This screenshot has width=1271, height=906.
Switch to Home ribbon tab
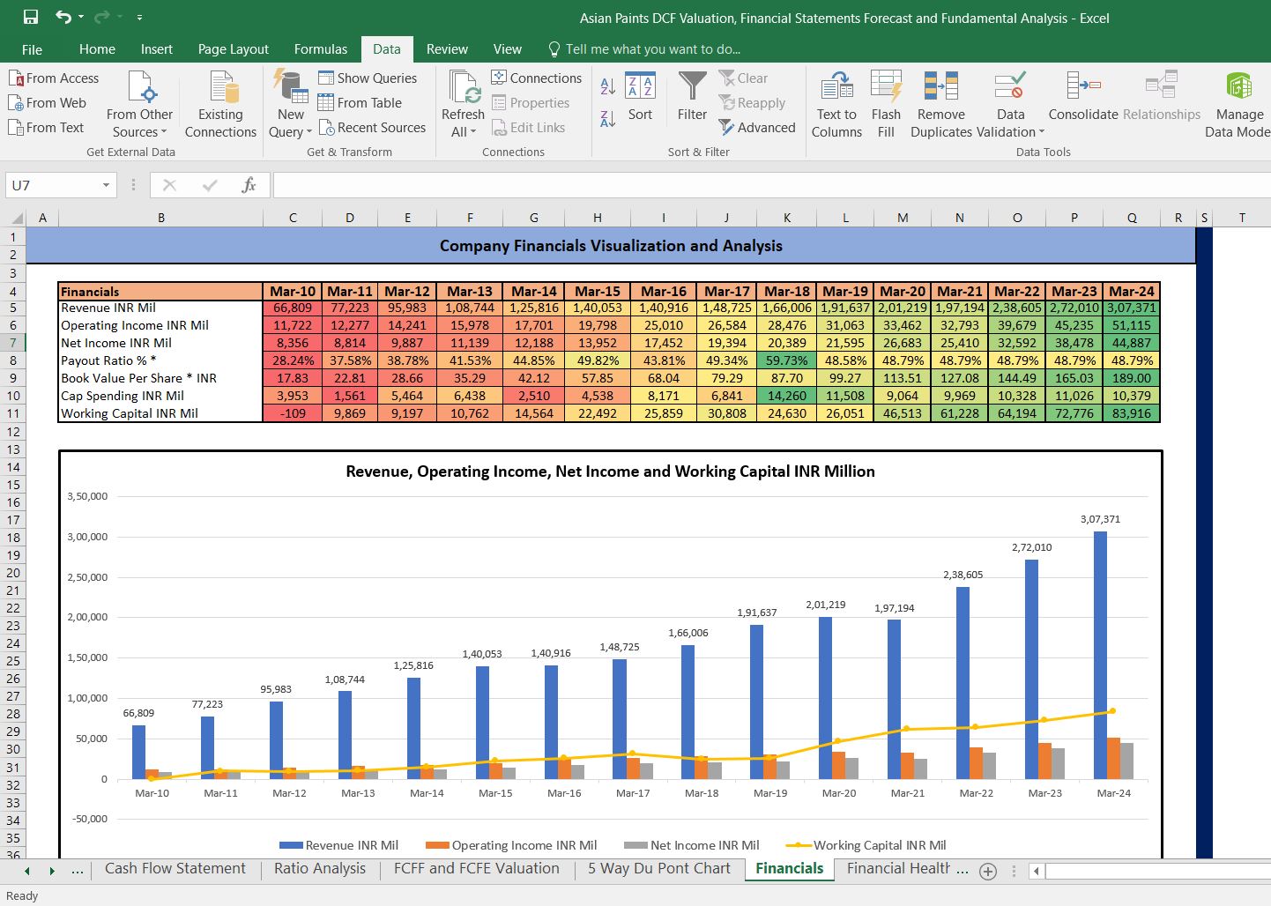[x=97, y=49]
